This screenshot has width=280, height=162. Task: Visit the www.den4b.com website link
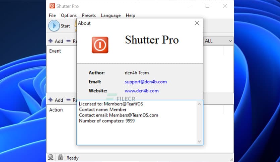point(142,91)
